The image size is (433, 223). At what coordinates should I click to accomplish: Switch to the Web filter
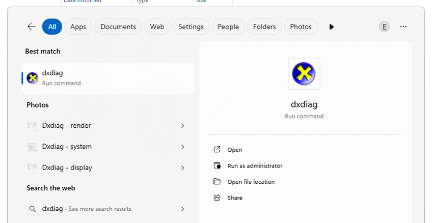pyautogui.click(x=157, y=27)
